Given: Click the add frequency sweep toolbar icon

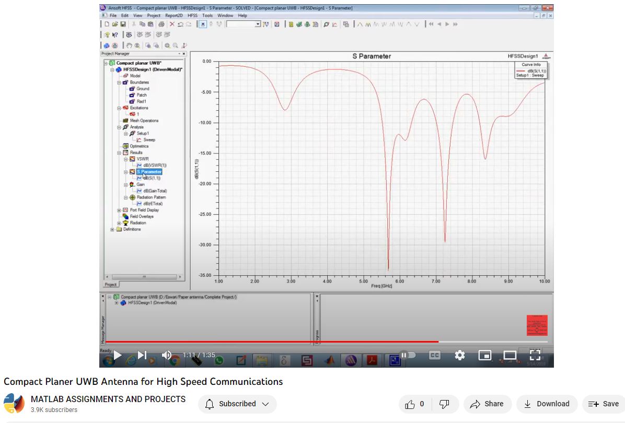Looking at the screenshot, I should coord(334,25).
